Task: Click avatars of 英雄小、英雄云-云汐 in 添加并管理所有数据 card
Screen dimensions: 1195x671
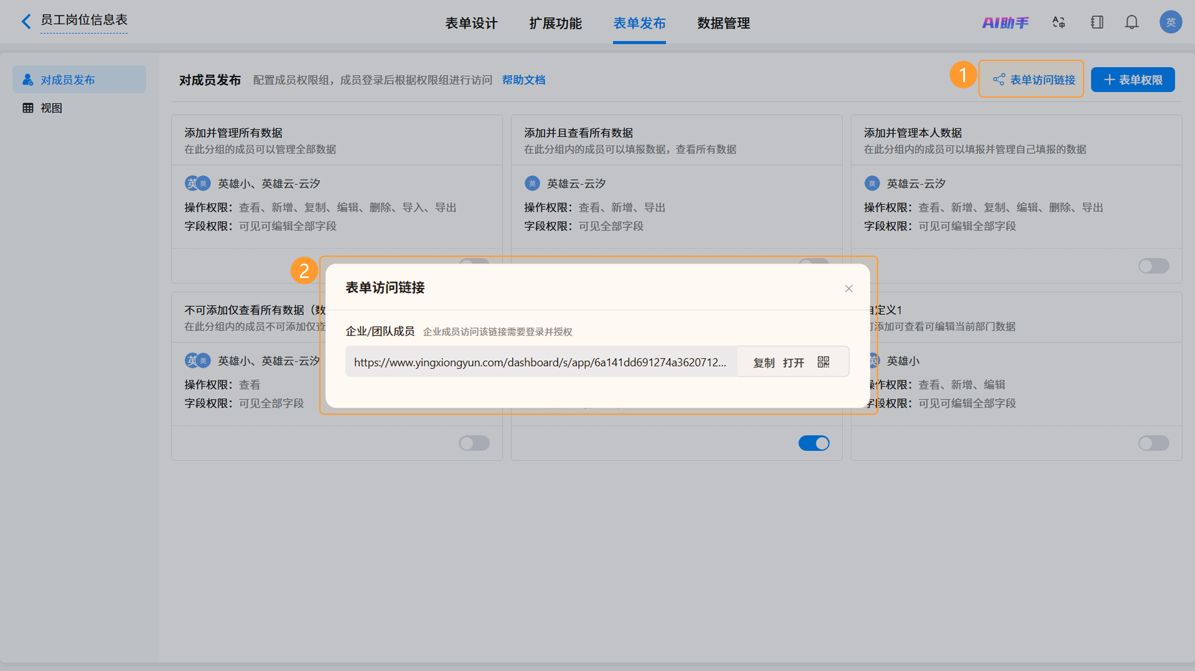Action: coord(198,183)
